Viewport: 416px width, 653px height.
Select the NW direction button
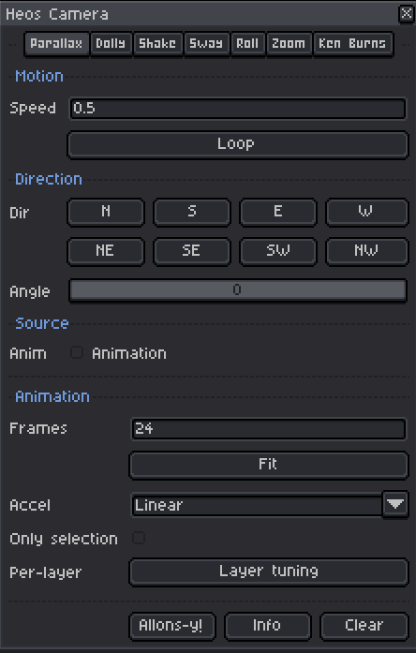pos(366,251)
